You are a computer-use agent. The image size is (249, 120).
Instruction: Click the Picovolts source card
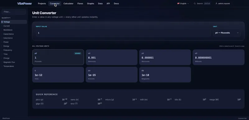pos(58,57)
